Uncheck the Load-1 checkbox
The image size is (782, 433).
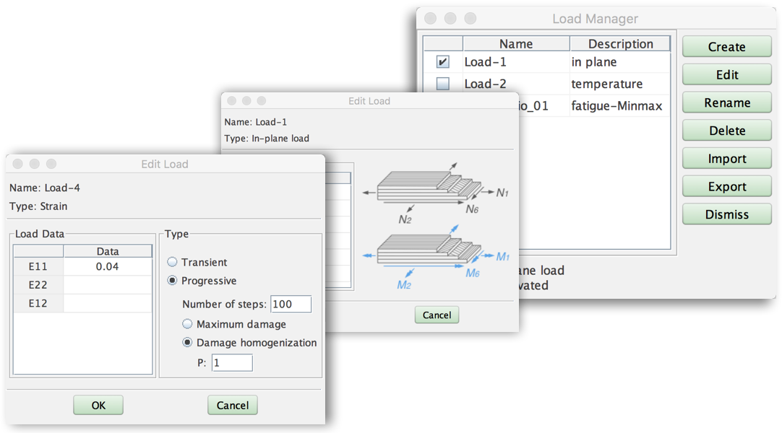coord(443,63)
